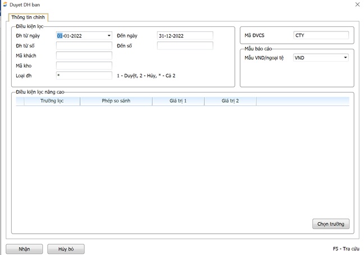
Task: Open the Đh từ ngày date dropdown
Action: coord(109,35)
